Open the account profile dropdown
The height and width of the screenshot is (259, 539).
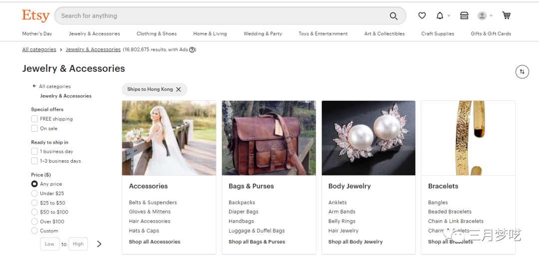pyautogui.click(x=485, y=16)
